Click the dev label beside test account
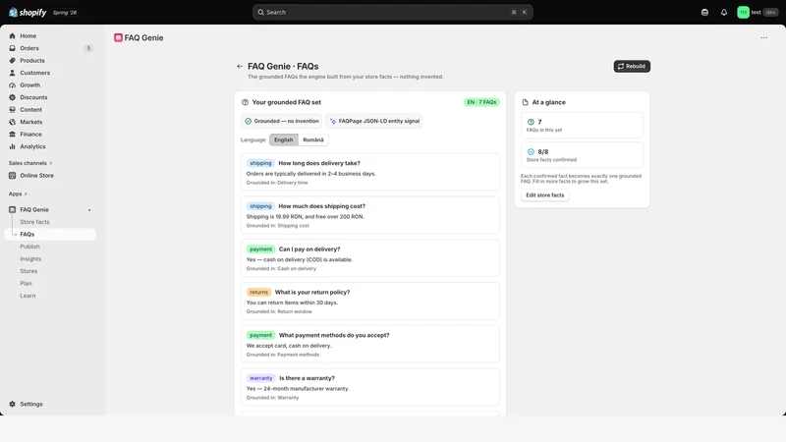 (x=770, y=13)
